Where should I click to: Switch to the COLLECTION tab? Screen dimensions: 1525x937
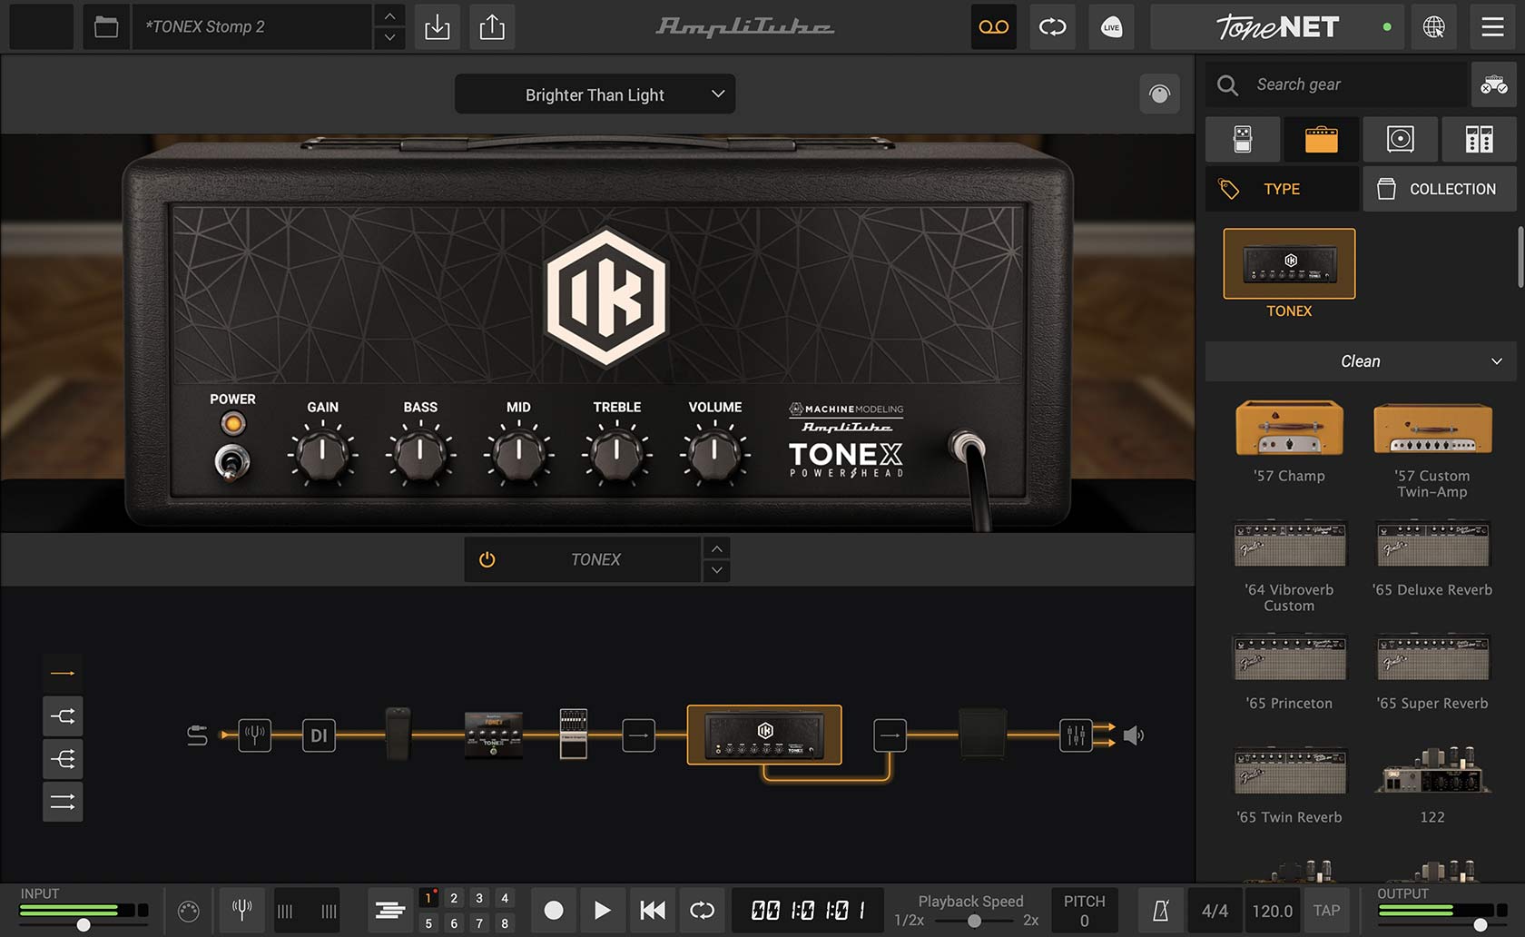pyautogui.click(x=1439, y=188)
